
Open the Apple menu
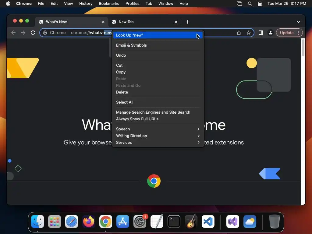8,4
